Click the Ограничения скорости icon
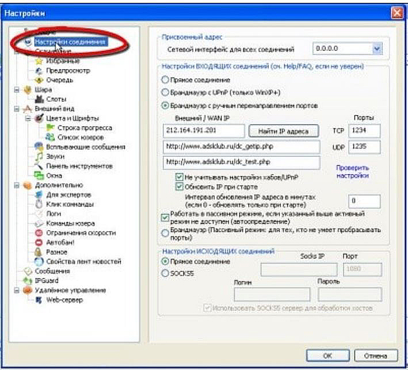This screenshot has width=408, height=370. pos(40,232)
